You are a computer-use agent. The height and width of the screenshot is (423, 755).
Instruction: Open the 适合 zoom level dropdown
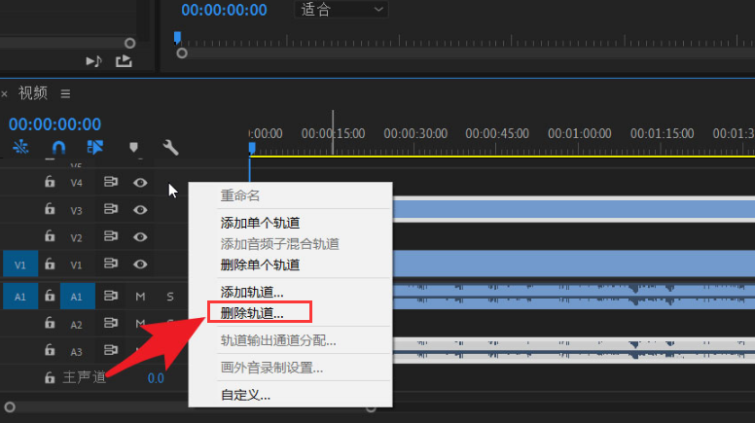coord(342,9)
